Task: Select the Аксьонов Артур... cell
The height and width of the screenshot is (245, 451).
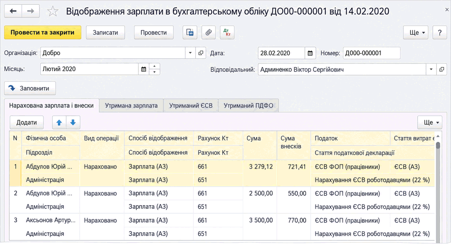Action: coord(50,221)
